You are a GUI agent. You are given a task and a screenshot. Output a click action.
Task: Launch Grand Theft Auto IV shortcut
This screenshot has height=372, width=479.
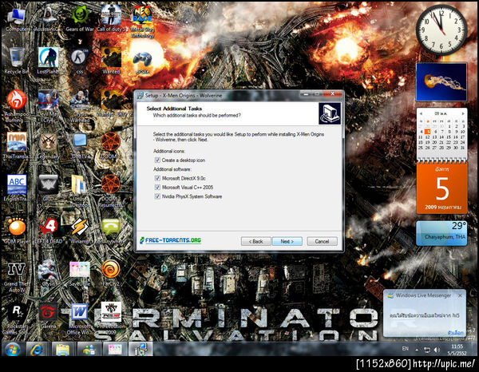(17, 277)
